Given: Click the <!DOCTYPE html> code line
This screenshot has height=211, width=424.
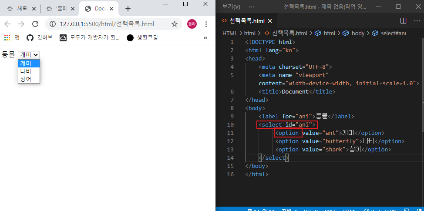Looking at the screenshot, I should click(270, 42).
